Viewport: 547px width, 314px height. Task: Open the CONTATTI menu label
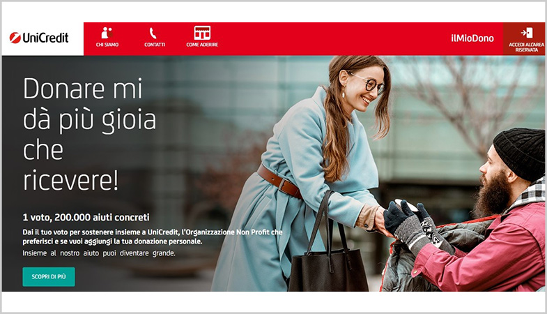click(155, 45)
